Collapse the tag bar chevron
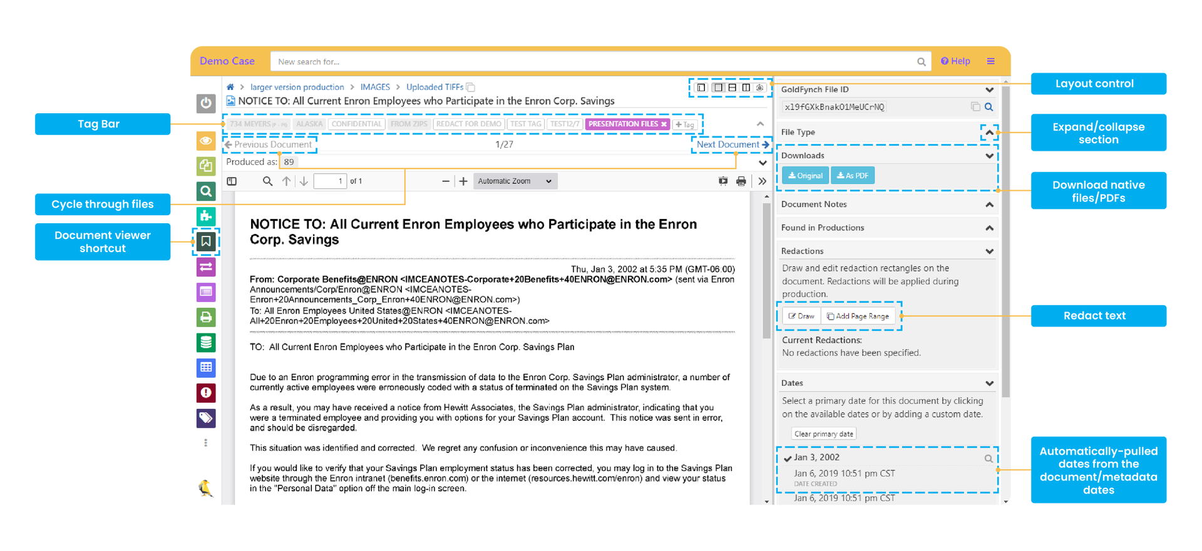 [760, 124]
